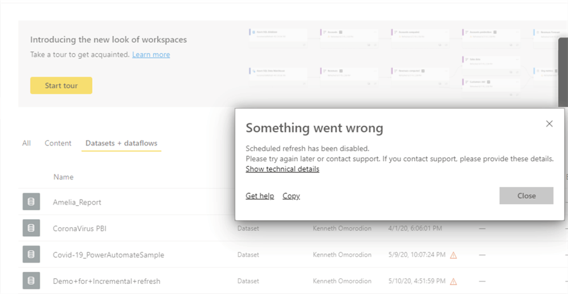Click the Get help link
Image resolution: width=568 pixels, height=294 pixels.
point(259,196)
